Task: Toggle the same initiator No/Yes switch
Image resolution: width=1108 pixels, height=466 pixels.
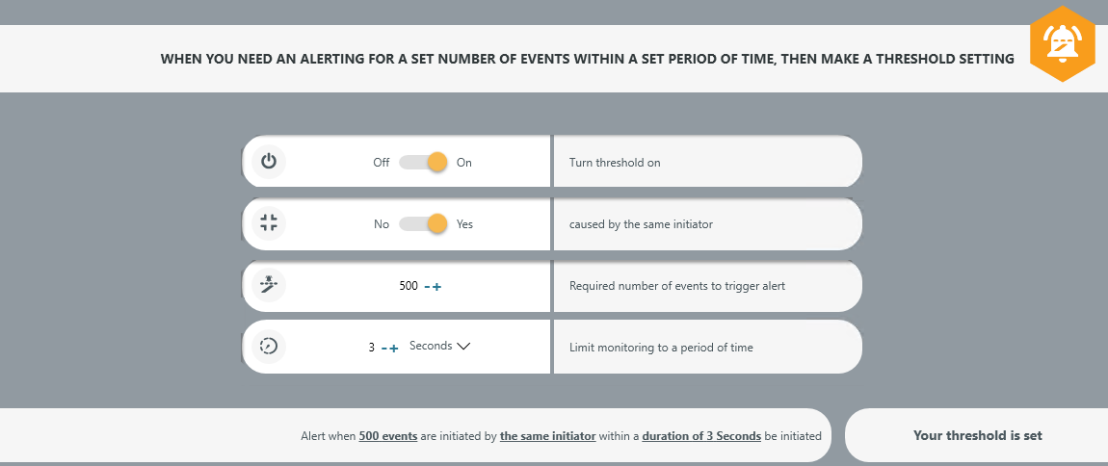Action: (424, 224)
